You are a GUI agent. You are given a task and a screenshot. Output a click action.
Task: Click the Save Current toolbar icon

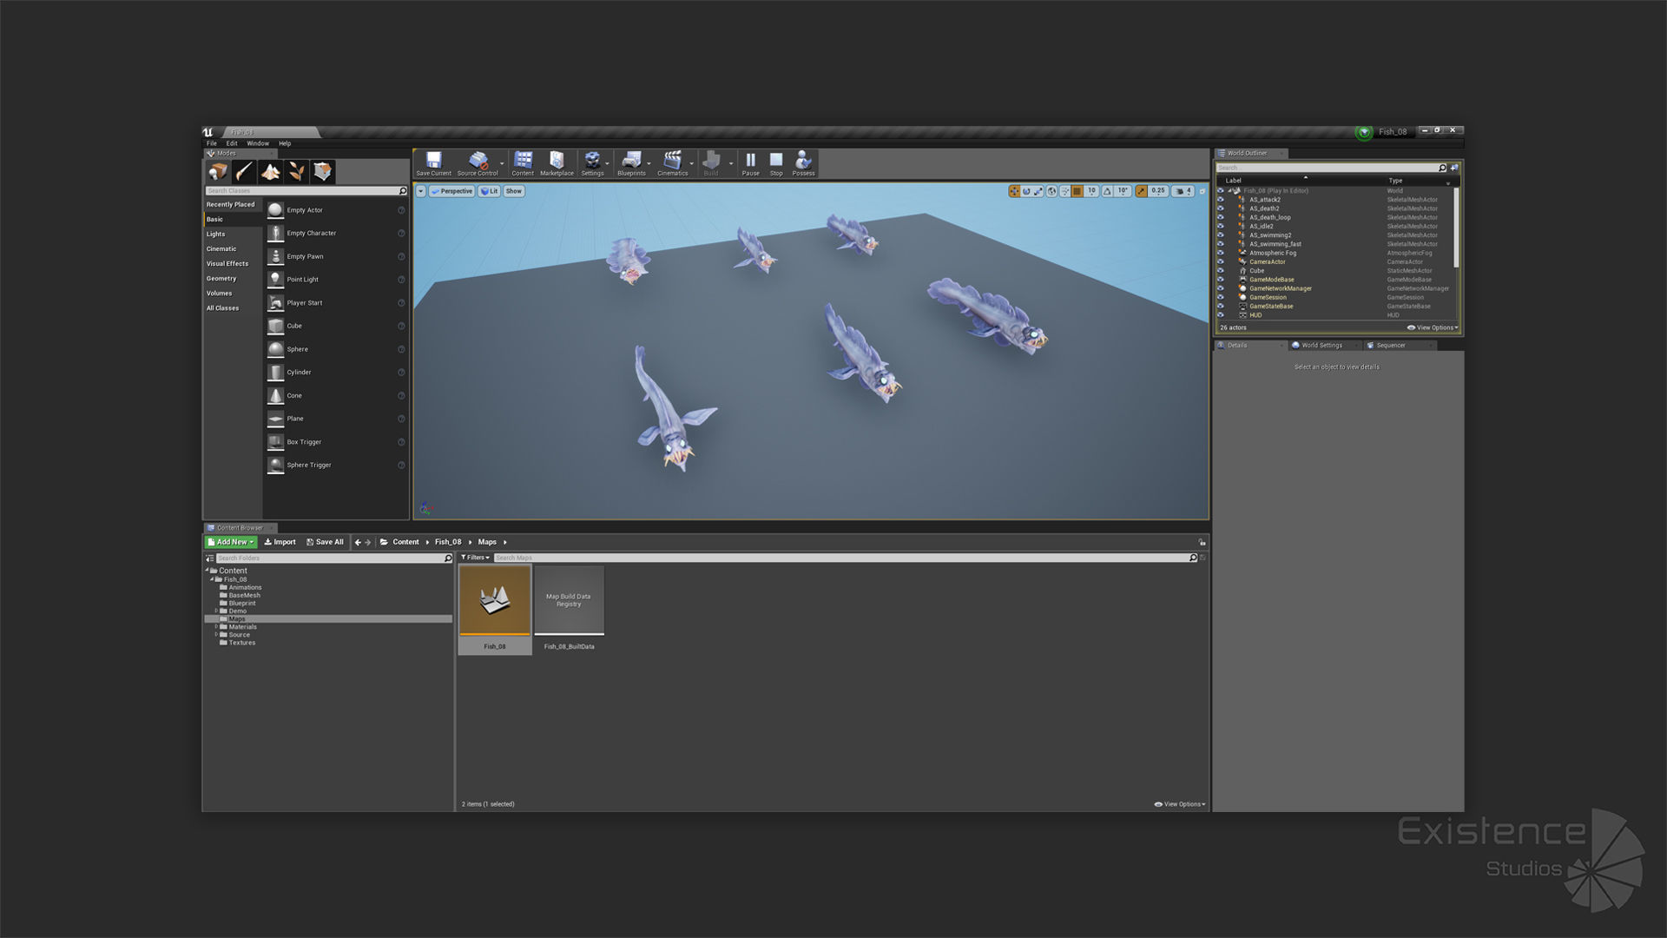tap(433, 162)
